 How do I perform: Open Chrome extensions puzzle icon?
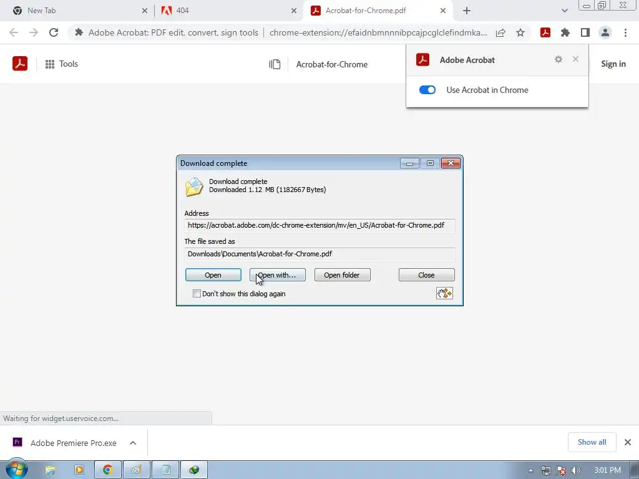[x=565, y=32]
